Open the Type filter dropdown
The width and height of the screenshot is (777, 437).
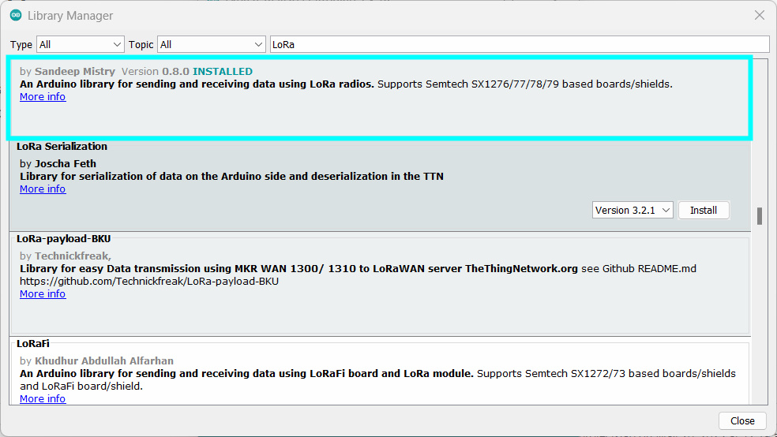coord(81,44)
